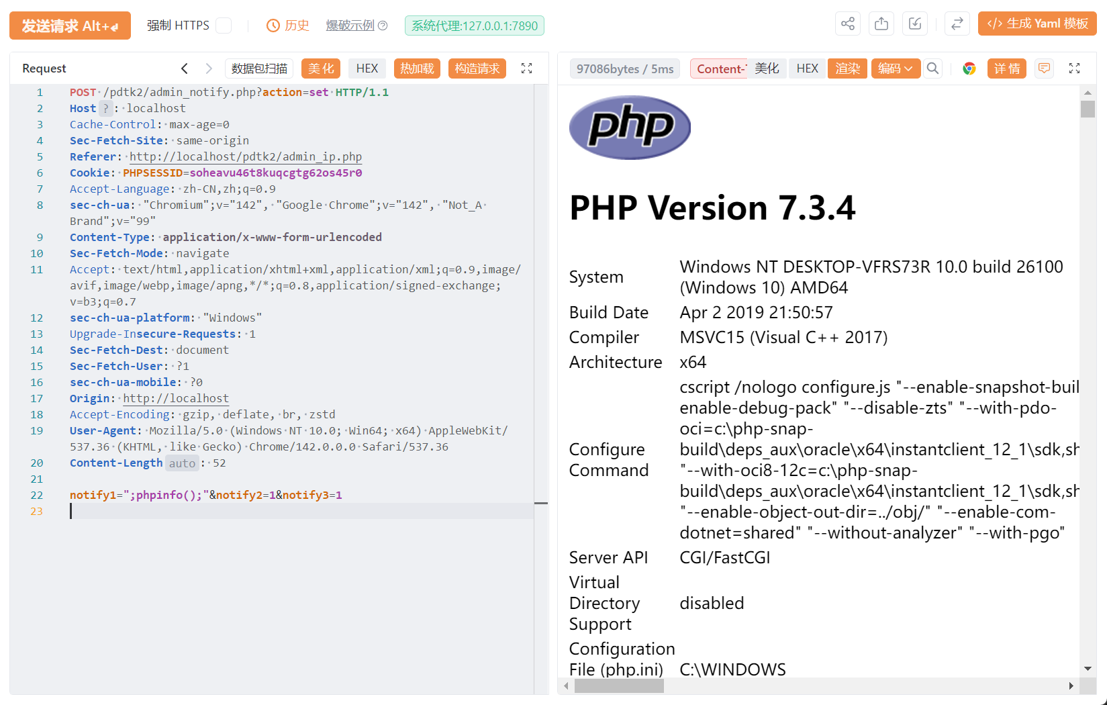The image size is (1107, 705).
Task: Click the share icon in top toolbar
Action: [848, 24]
